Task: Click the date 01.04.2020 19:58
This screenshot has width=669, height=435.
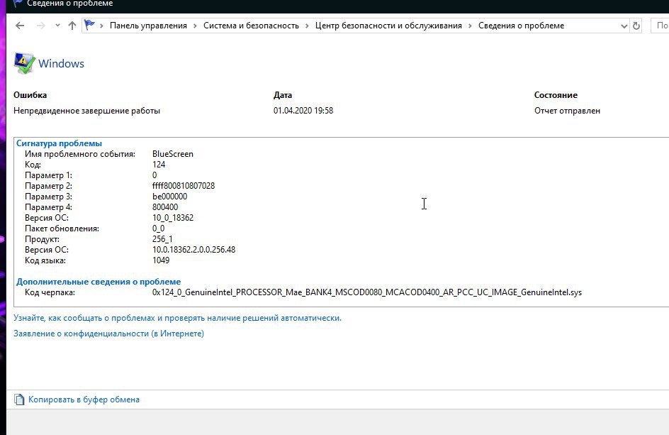Action: [303, 111]
